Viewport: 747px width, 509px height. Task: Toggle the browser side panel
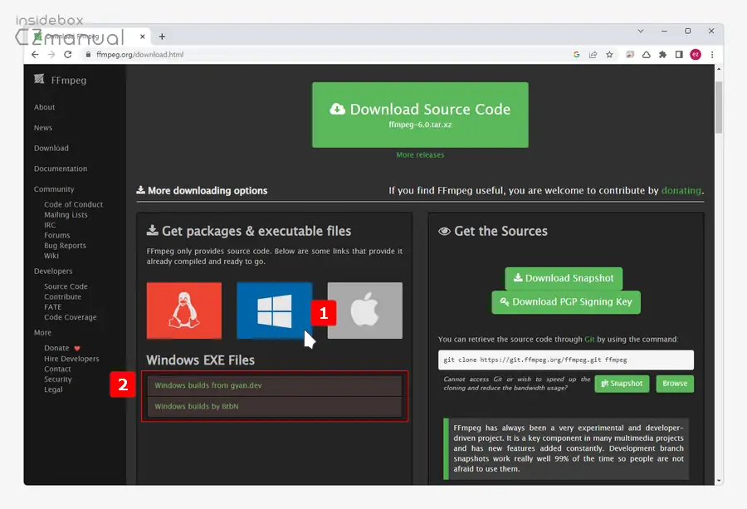click(x=679, y=54)
